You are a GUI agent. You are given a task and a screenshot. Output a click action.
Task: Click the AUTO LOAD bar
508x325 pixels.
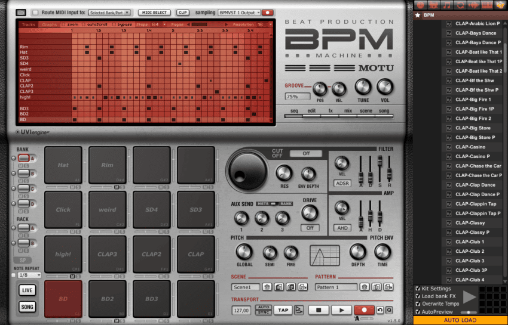click(x=460, y=320)
